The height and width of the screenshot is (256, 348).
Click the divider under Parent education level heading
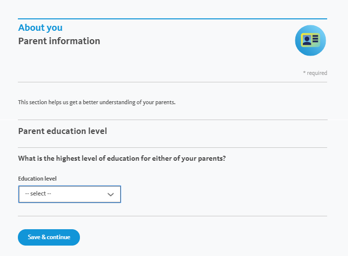(172, 147)
